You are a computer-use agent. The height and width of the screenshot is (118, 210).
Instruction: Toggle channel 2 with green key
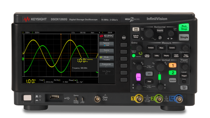tap(173, 73)
